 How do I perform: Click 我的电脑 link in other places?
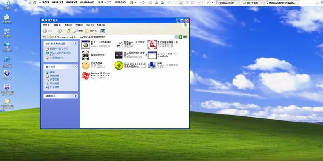click(x=55, y=83)
